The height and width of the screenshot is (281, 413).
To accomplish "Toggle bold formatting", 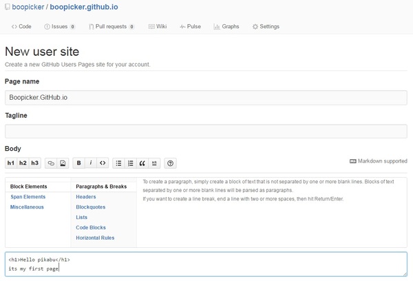I will click(x=79, y=163).
